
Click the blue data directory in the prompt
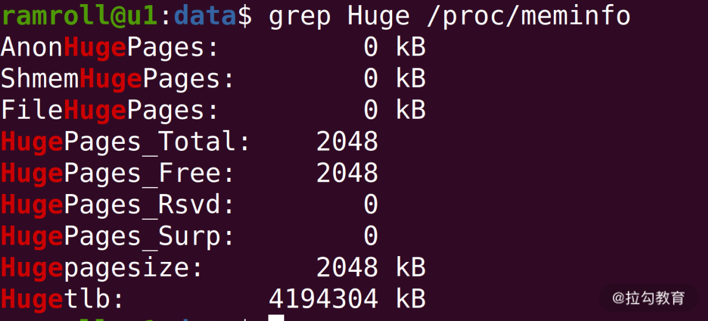pos(205,16)
